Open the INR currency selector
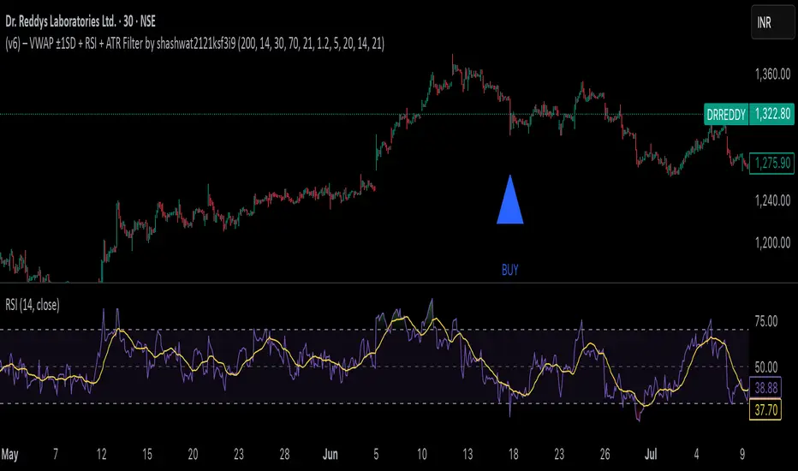Image resolution: width=798 pixels, height=471 pixels. pyautogui.click(x=772, y=22)
